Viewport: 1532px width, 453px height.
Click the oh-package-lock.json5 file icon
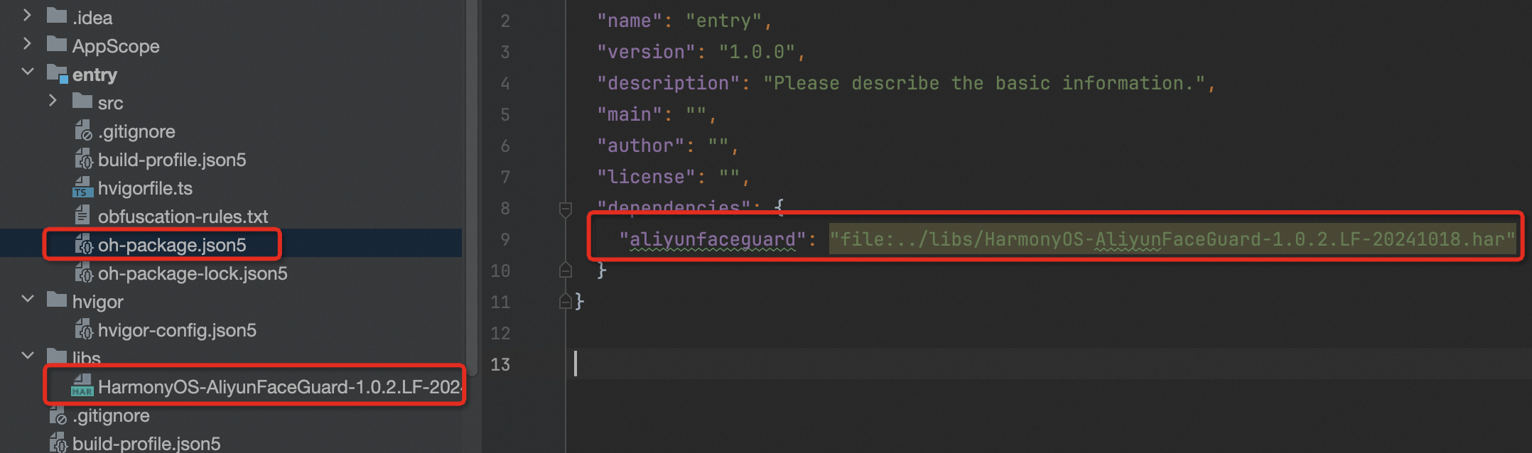tap(83, 273)
